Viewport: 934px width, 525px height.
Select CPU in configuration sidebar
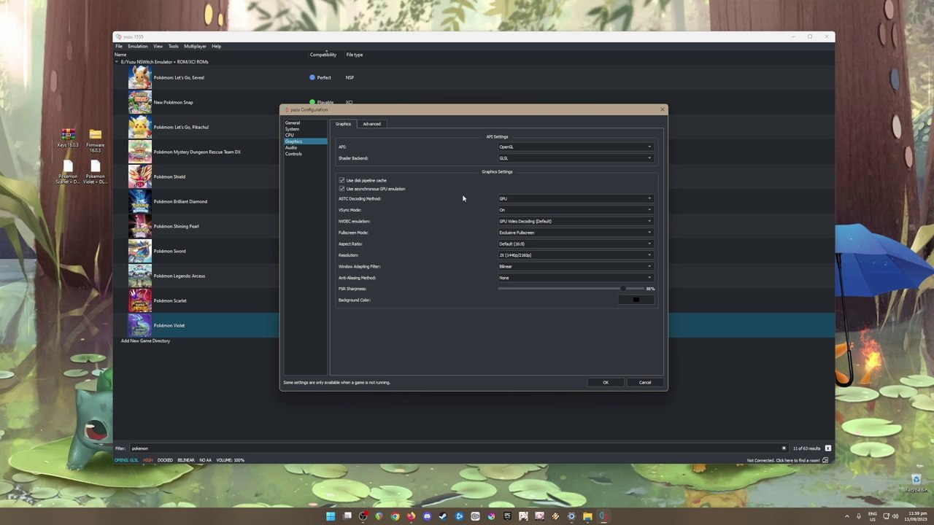[x=305, y=135]
